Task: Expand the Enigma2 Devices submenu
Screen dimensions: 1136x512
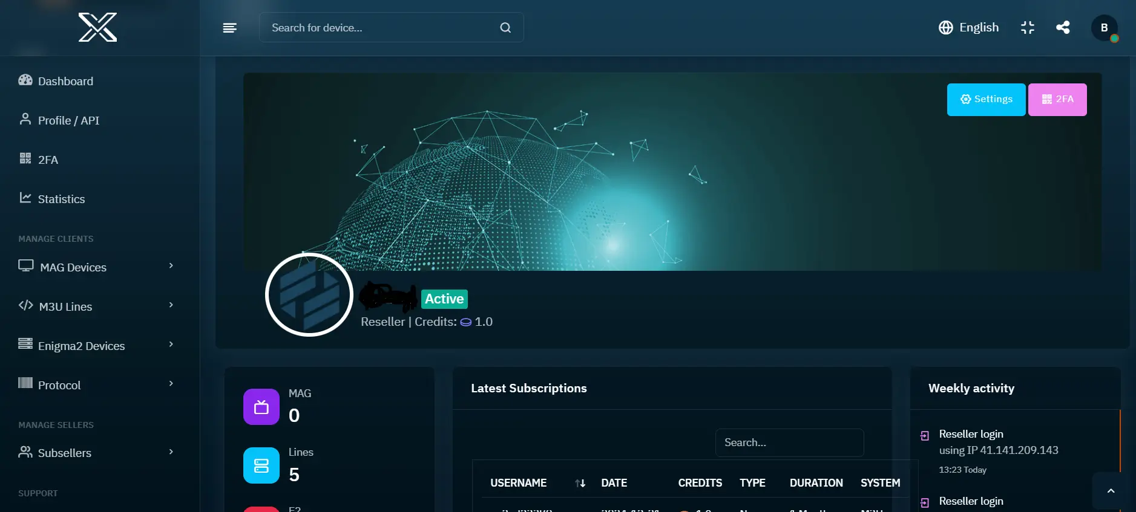Action: point(96,346)
